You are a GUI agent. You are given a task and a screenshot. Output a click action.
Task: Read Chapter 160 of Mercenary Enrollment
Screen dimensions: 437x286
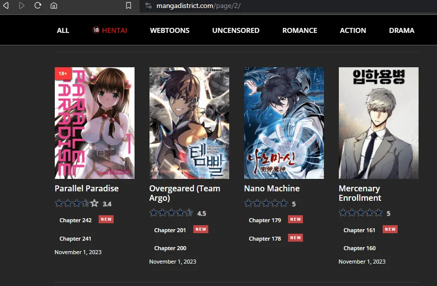[360, 248]
